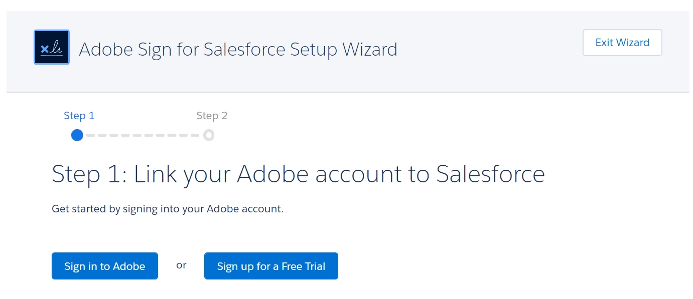Select the Step 1 label

pos(79,116)
